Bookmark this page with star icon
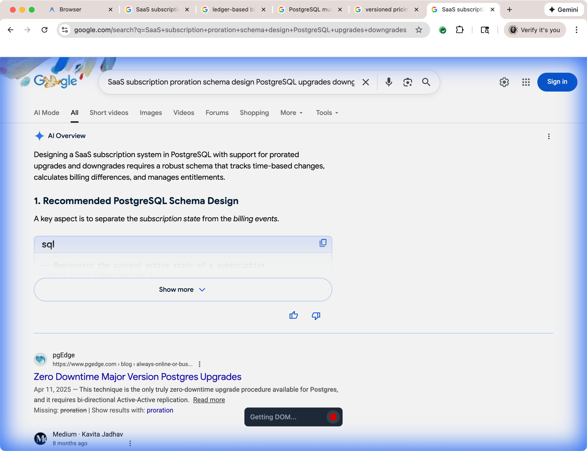This screenshot has height=451, width=587. pyautogui.click(x=418, y=30)
